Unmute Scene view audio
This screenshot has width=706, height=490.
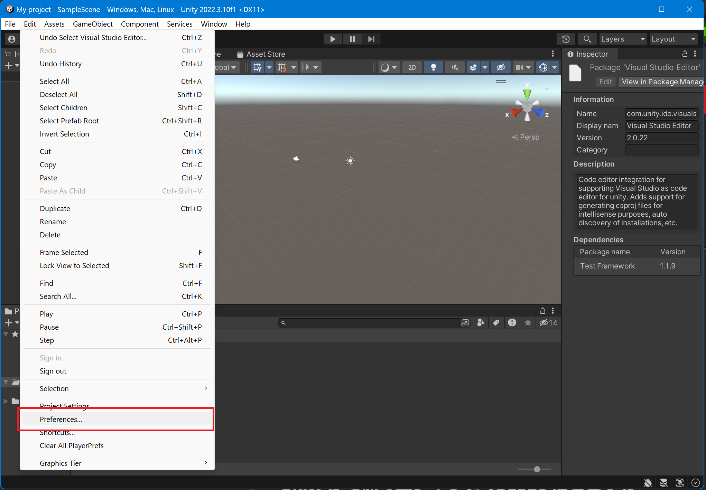tap(455, 67)
